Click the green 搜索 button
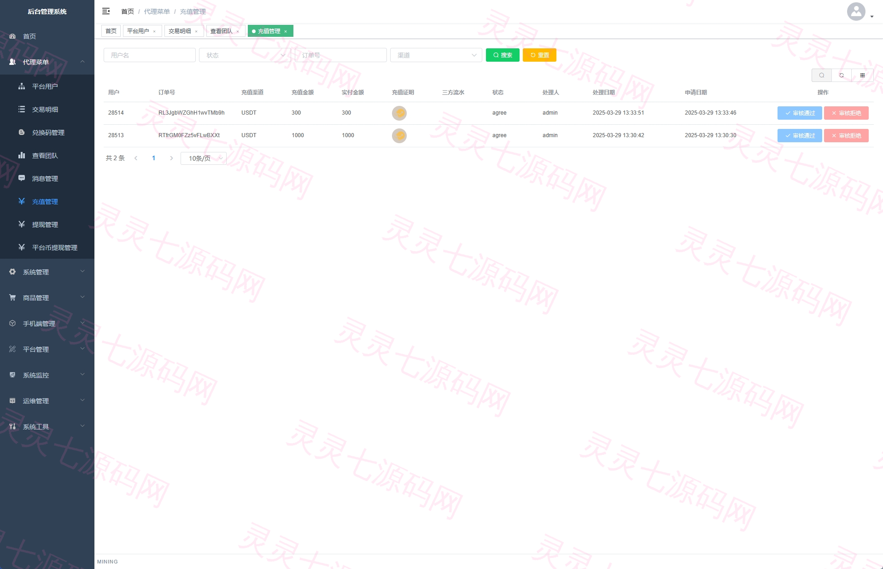883x569 pixels. coord(503,55)
